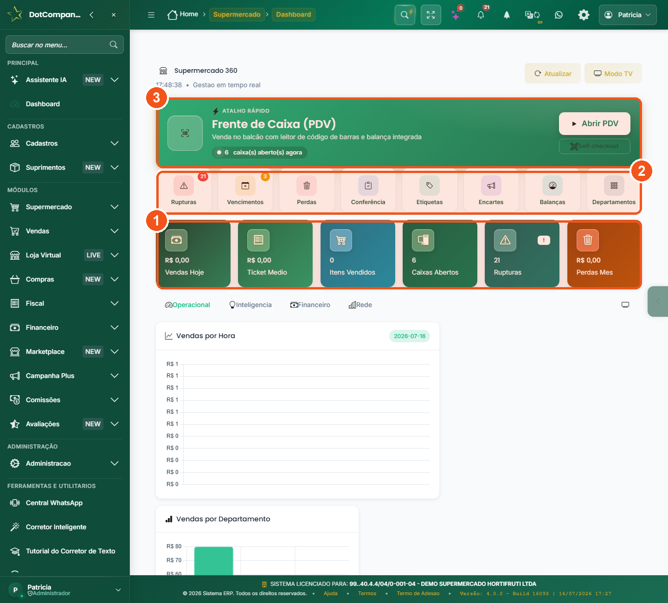Click the barcode scanner icon in PDV banner
The height and width of the screenshot is (603, 668).
pyautogui.click(x=185, y=133)
